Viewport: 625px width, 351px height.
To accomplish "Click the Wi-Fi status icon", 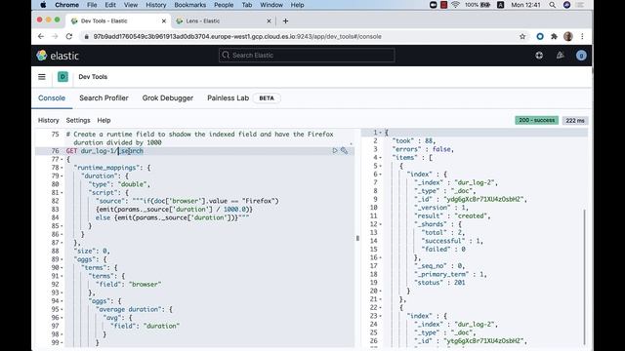I will [x=455, y=5].
